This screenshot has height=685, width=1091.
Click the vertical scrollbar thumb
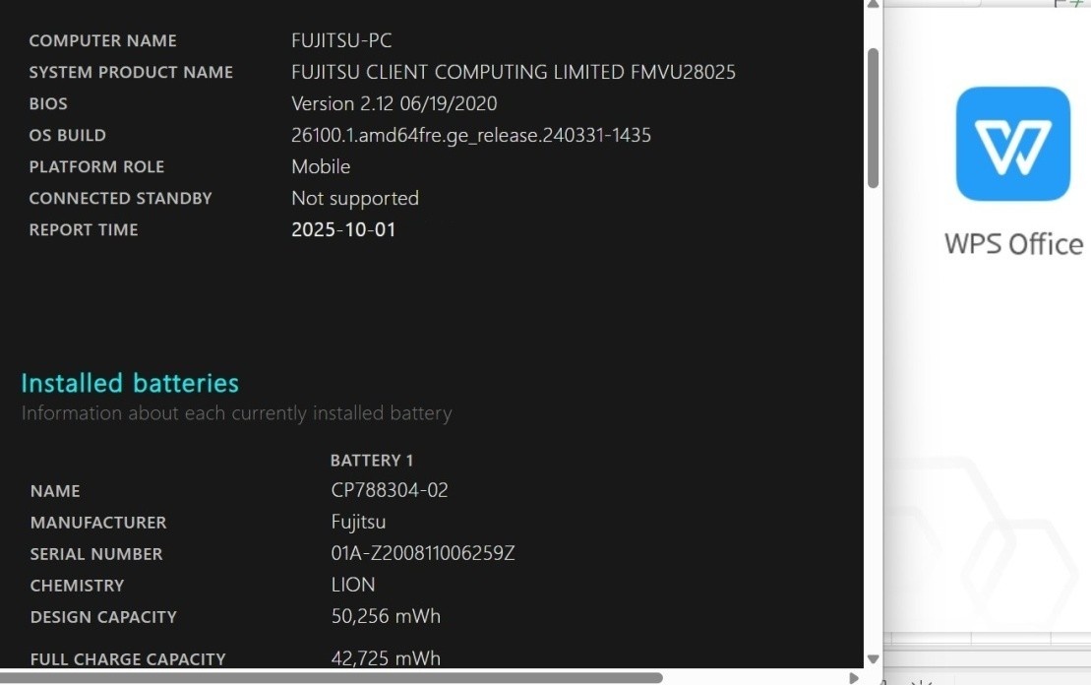click(x=873, y=118)
